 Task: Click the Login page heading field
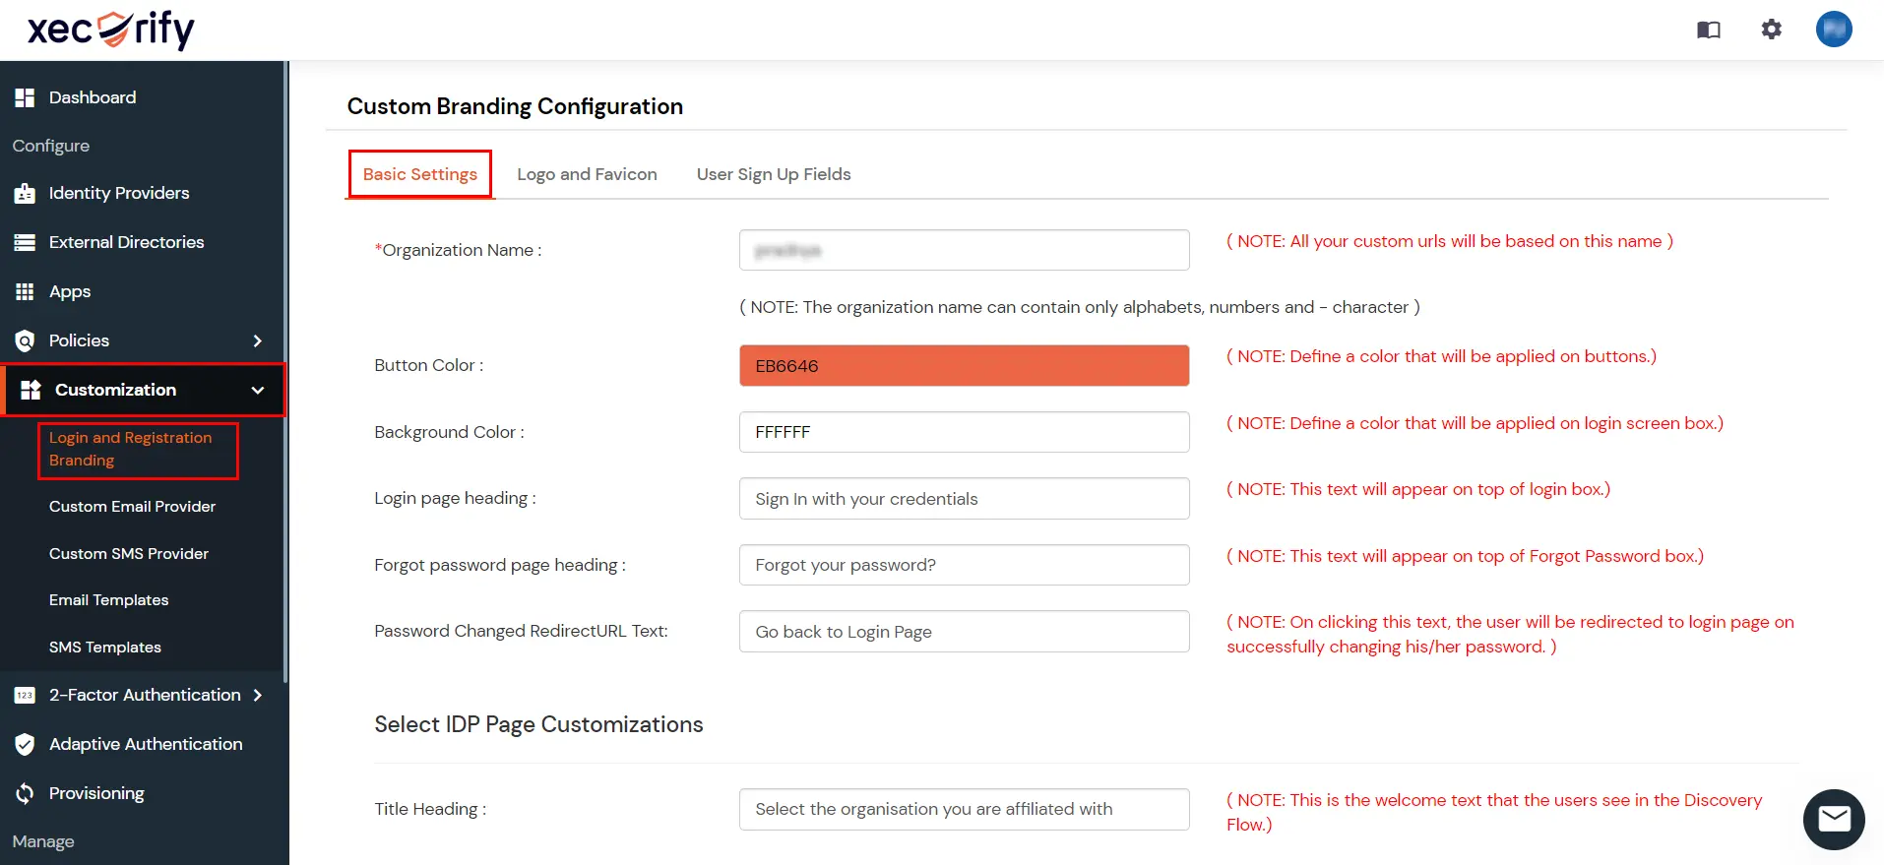point(965,499)
